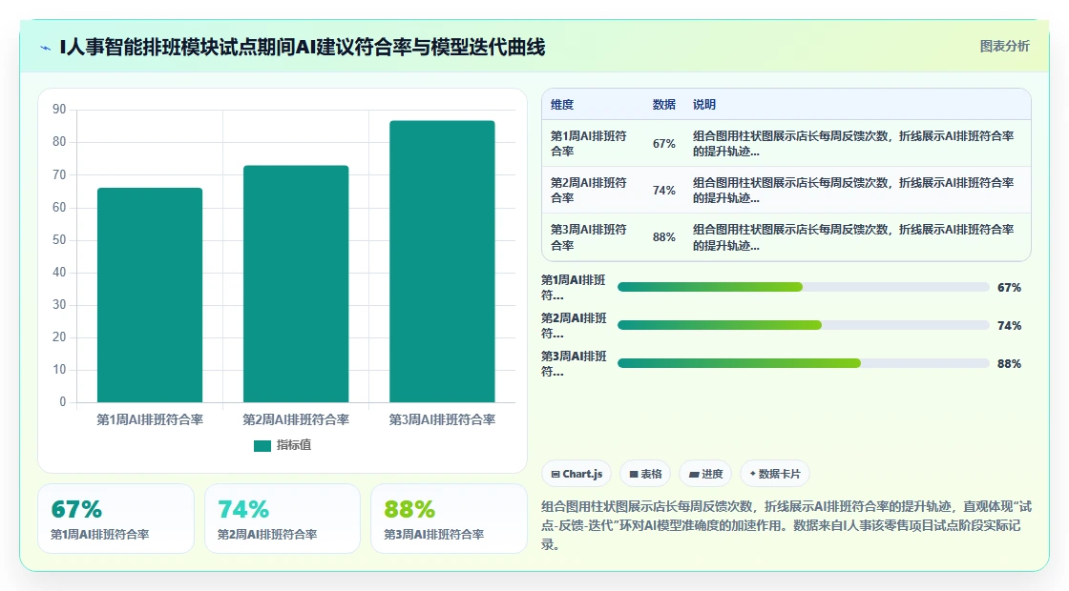
Task: Open the 74% data card
Action: tap(283, 519)
